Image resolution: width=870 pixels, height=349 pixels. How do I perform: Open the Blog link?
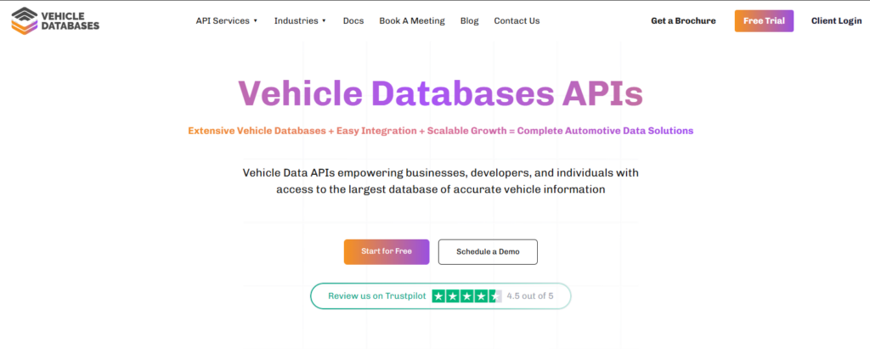click(x=469, y=21)
